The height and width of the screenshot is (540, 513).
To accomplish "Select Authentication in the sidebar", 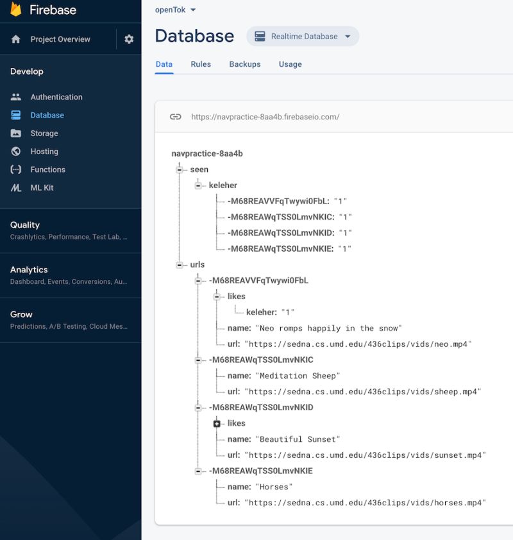I will pyautogui.click(x=56, y=97).
